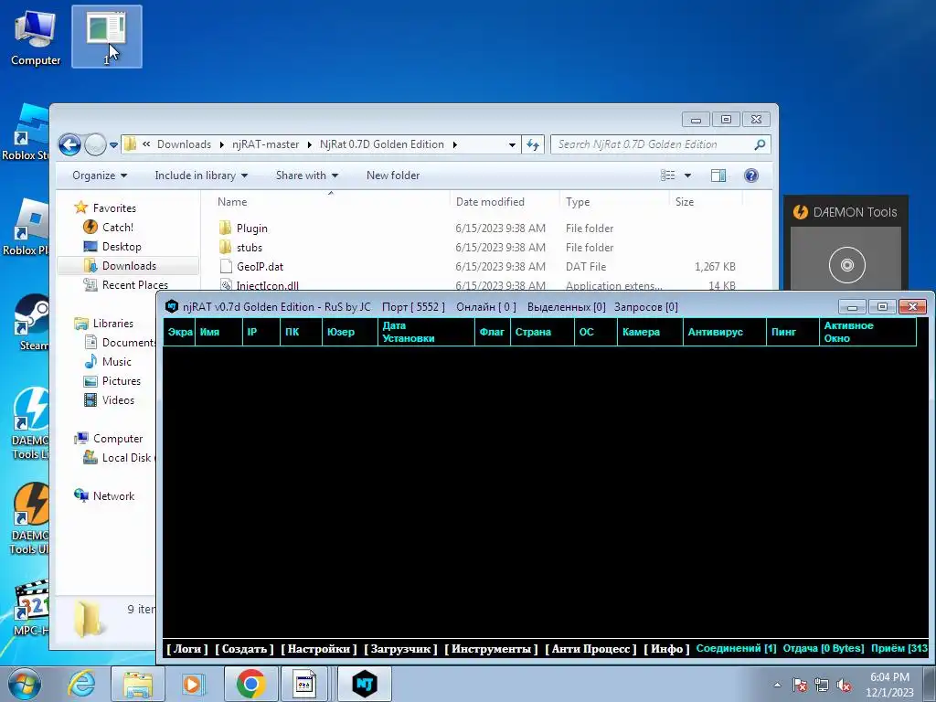Open Roblox Studio desktop shortcut
The width and height of the screenshot is (936, 702).
27,132
